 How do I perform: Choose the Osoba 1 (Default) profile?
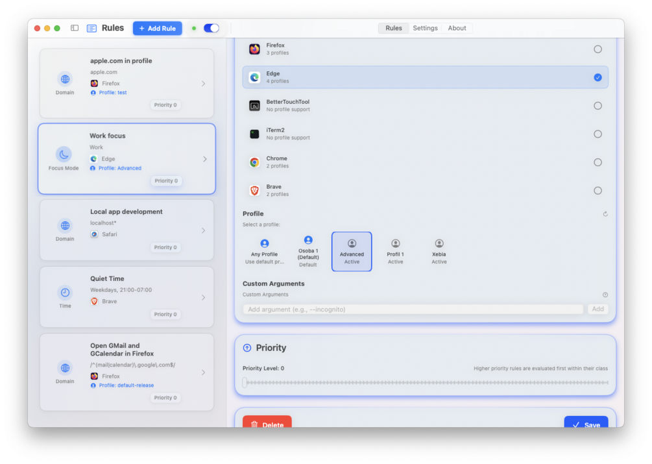tap(308, 252)
